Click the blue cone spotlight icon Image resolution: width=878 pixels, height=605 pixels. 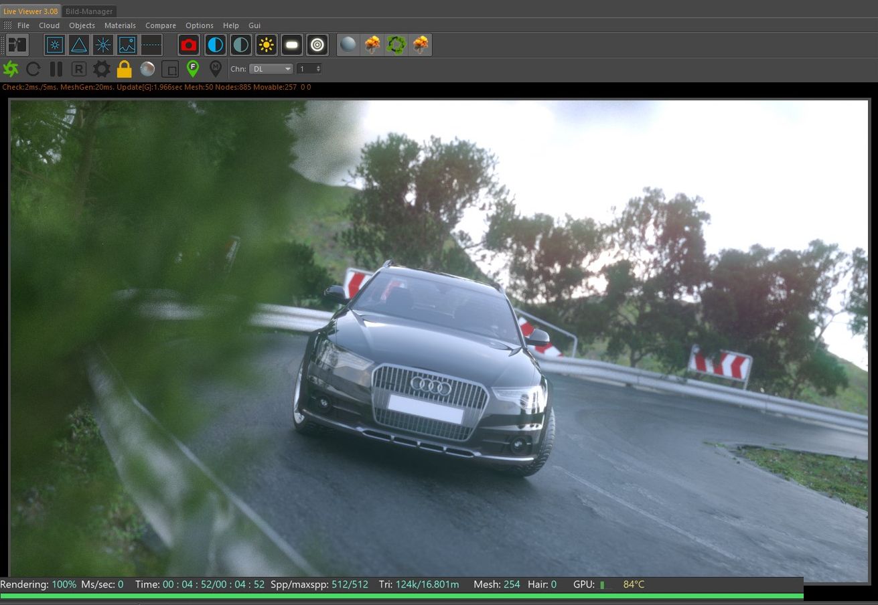pyautogui.click(x=79, y=45)
